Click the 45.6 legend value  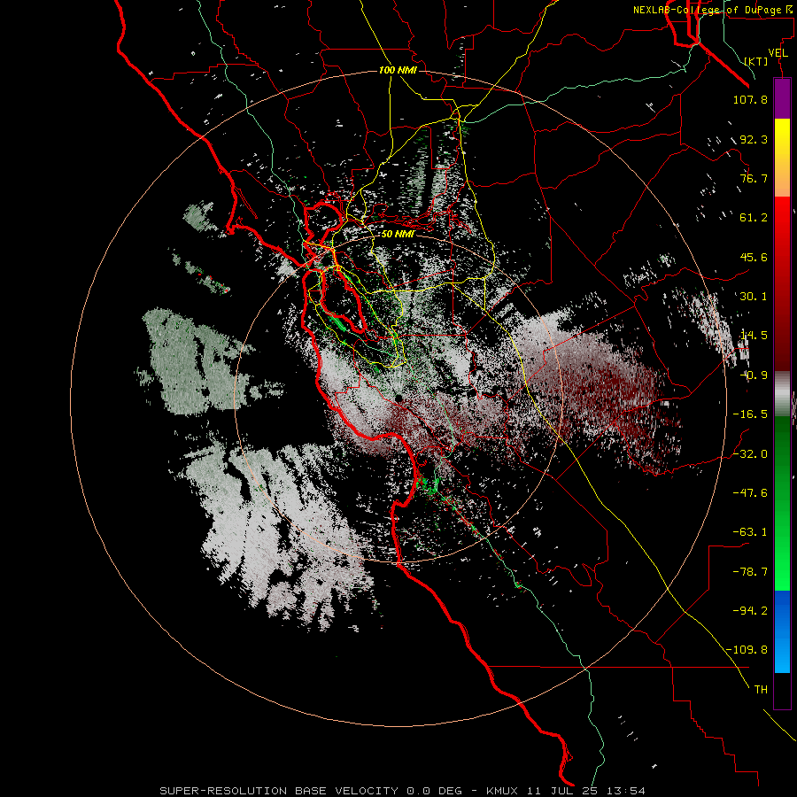tap(754, 257)
